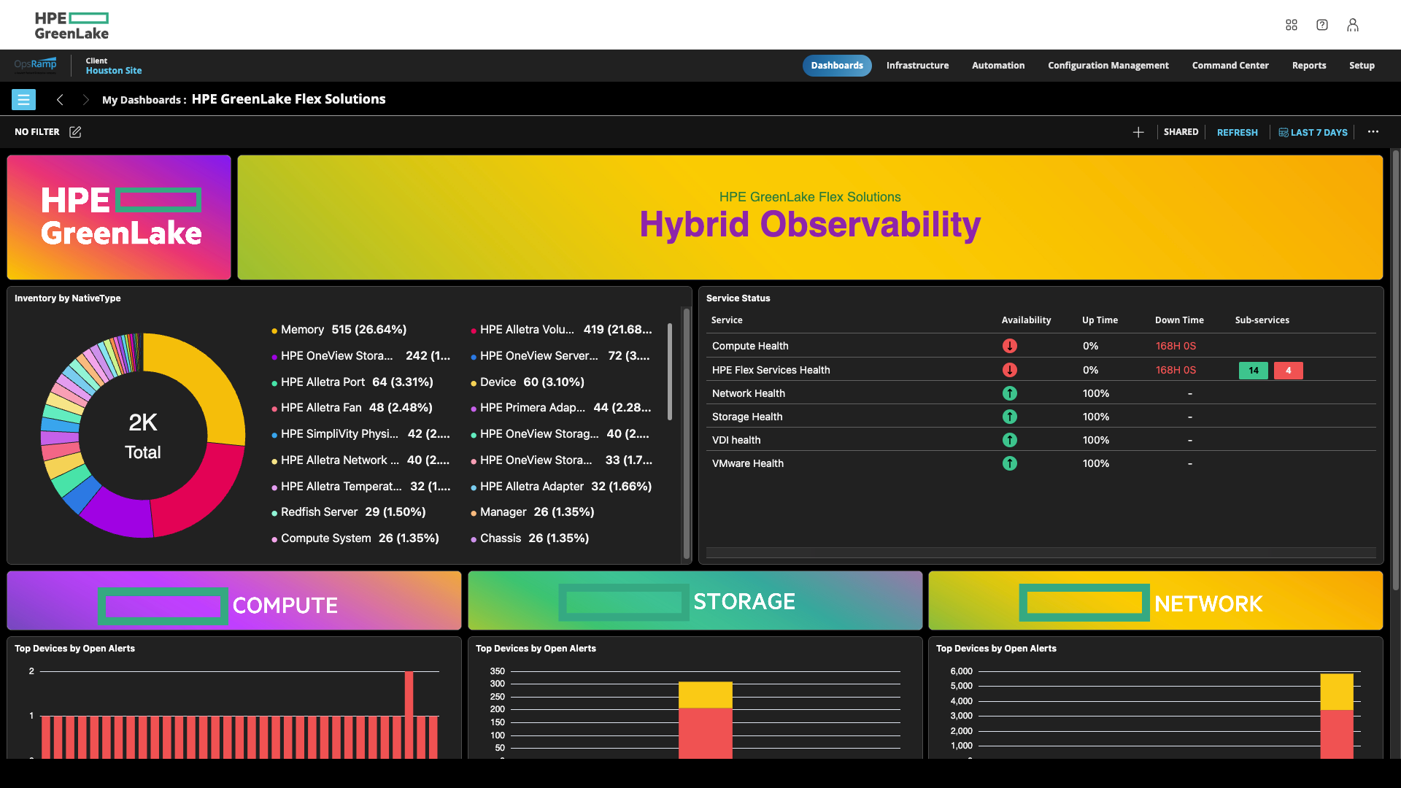The height and width of the screenshot is (788, 1401).
Task: Open the Reports menu
Action: pos(1309,66)
